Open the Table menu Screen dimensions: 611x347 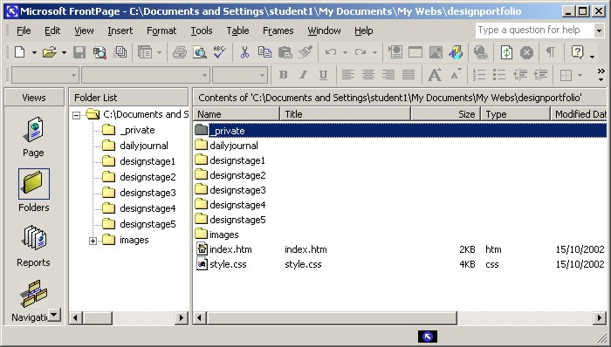coord(237,31)
